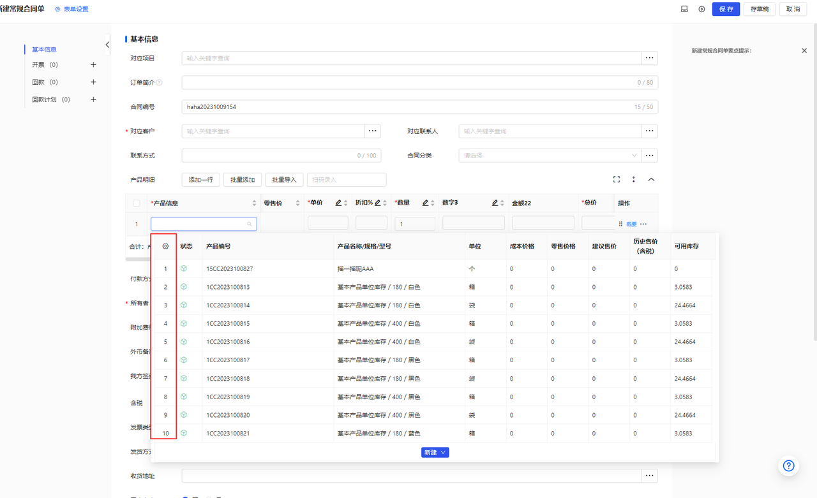Viewport: 817px width, 498px height.
Task: Select product row 1CC2023100815 from the list
Action: coord(228,324)
